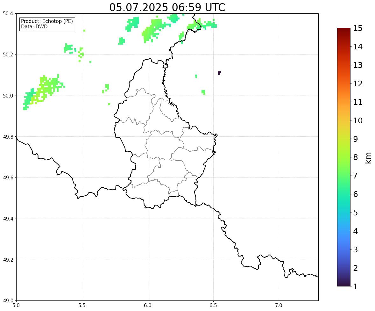The height and width of the screenshot is (311, 375).
Task: Click longitude axis label 7.0
Action: [279, 306]
